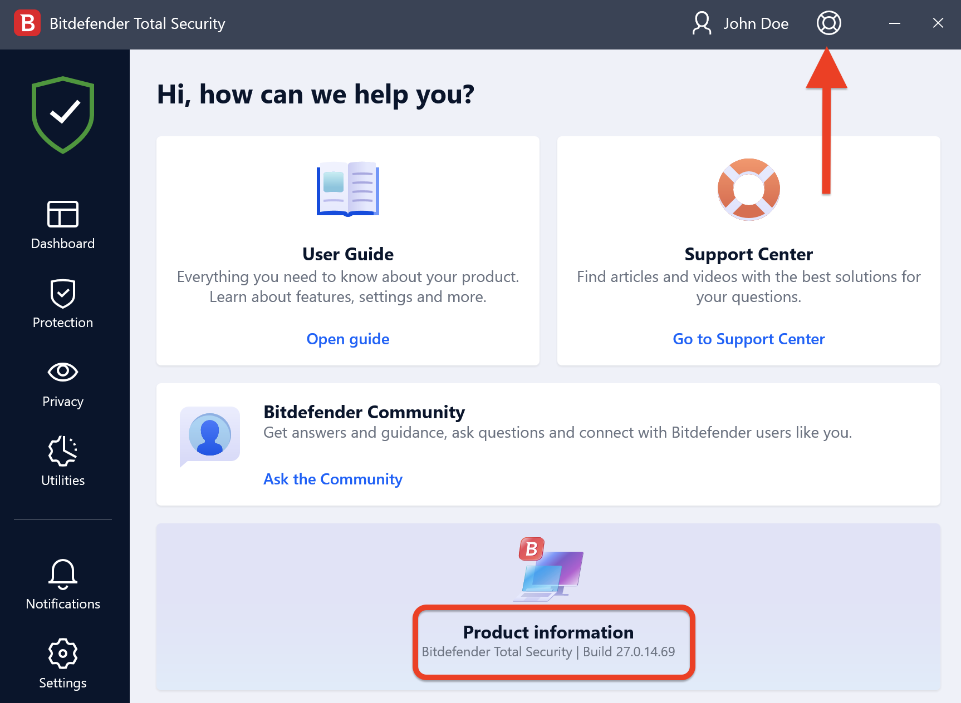This screenshot has width=961, height=703.
Task: Open Settings gear in sidebar
Action: click(63, 664)
